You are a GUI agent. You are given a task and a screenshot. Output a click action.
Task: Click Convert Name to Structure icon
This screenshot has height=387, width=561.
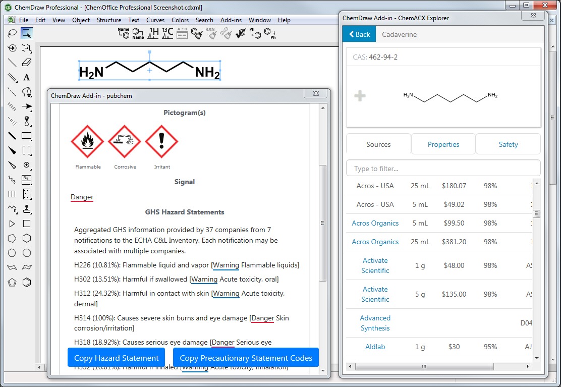point(124,33)
